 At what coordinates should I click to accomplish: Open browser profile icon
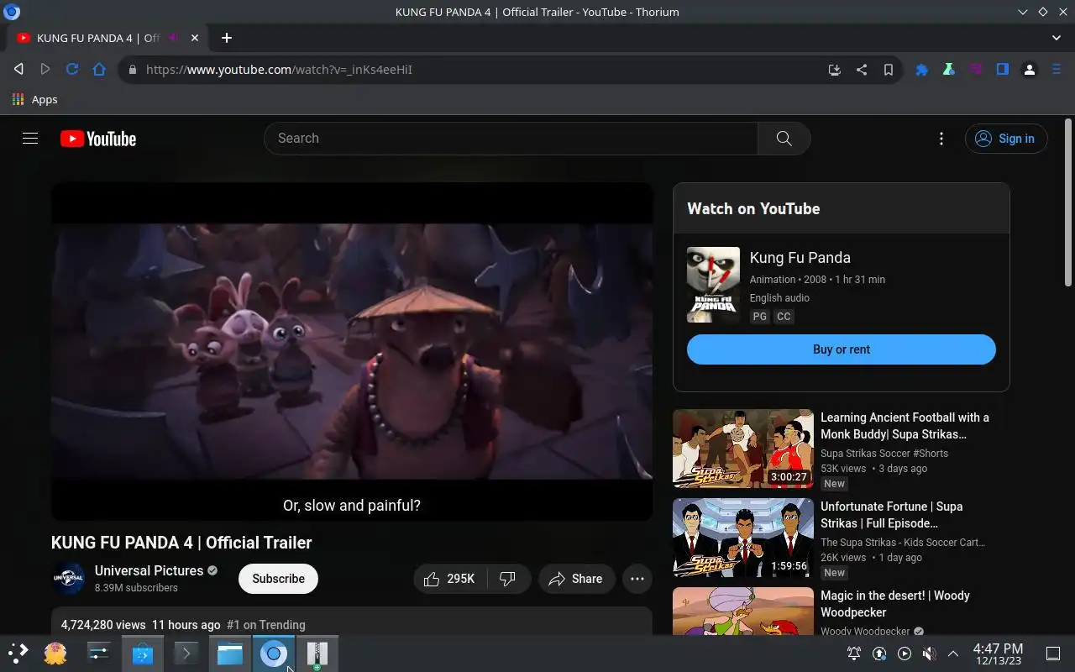pos(1029,70)
